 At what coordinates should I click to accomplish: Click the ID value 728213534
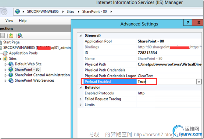147,53
